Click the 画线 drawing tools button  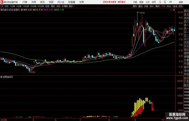(157, 6)
